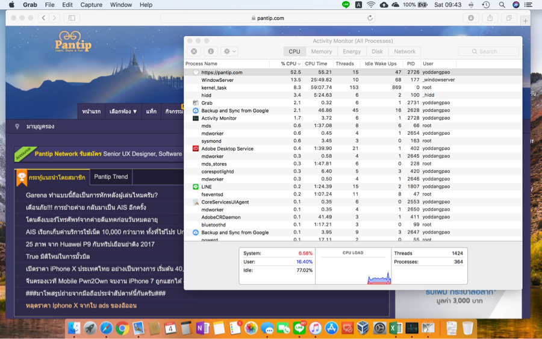Click the Inspect process info button in Activity Monitor
Viewport: 542px width, 339px height.
tap(211, 51)
